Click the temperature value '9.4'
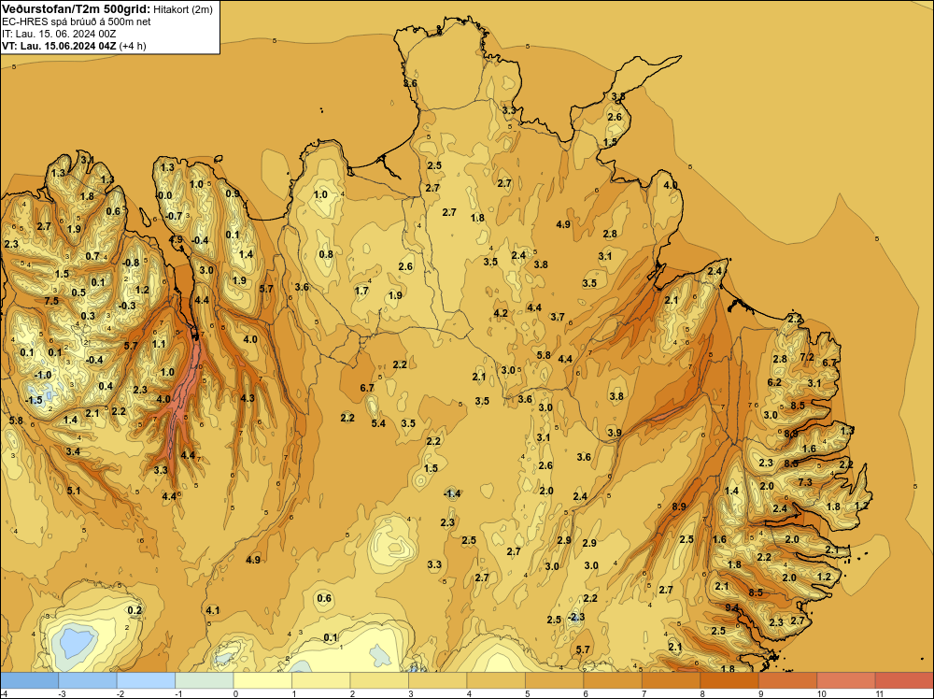The image size is (934, 699). click(x=731, y=607)
